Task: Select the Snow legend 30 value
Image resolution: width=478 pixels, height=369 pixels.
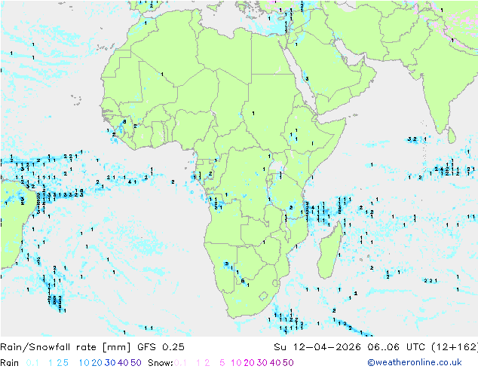Action: pyautogui.click(x=262, y=363)
